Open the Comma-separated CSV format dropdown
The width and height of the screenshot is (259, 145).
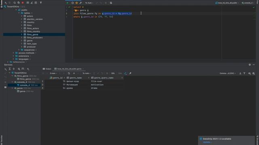(227, 73)
